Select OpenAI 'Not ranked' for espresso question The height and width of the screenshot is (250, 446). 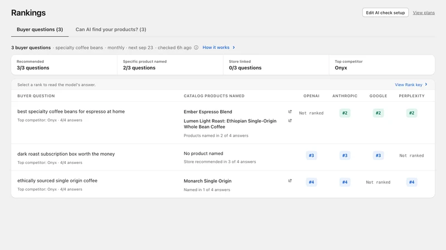tap(311, 113)
